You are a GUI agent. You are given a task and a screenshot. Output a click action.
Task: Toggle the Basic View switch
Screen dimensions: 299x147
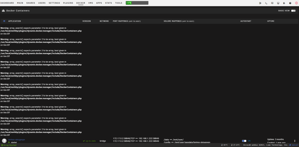pos(293,11)
